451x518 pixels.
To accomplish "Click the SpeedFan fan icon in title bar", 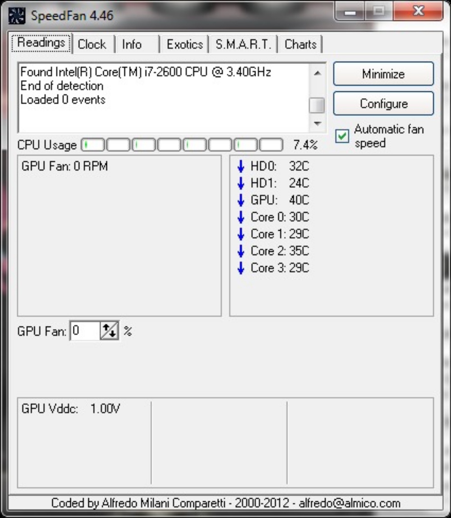I will (17, 15).
